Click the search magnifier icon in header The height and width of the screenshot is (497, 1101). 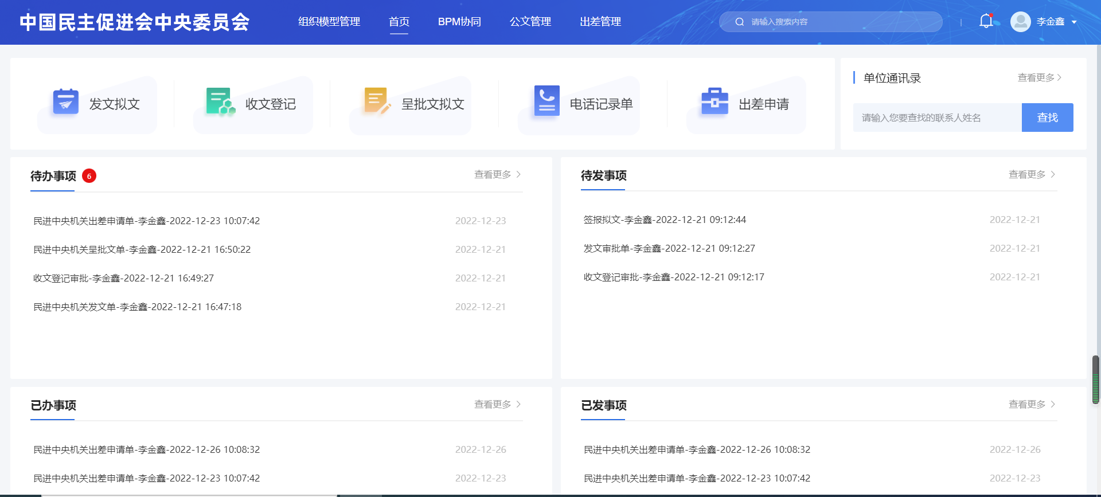tap(740, 22)
